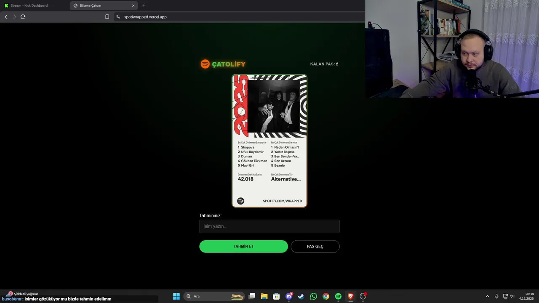Show hidden system tray icons

(488, 296)
